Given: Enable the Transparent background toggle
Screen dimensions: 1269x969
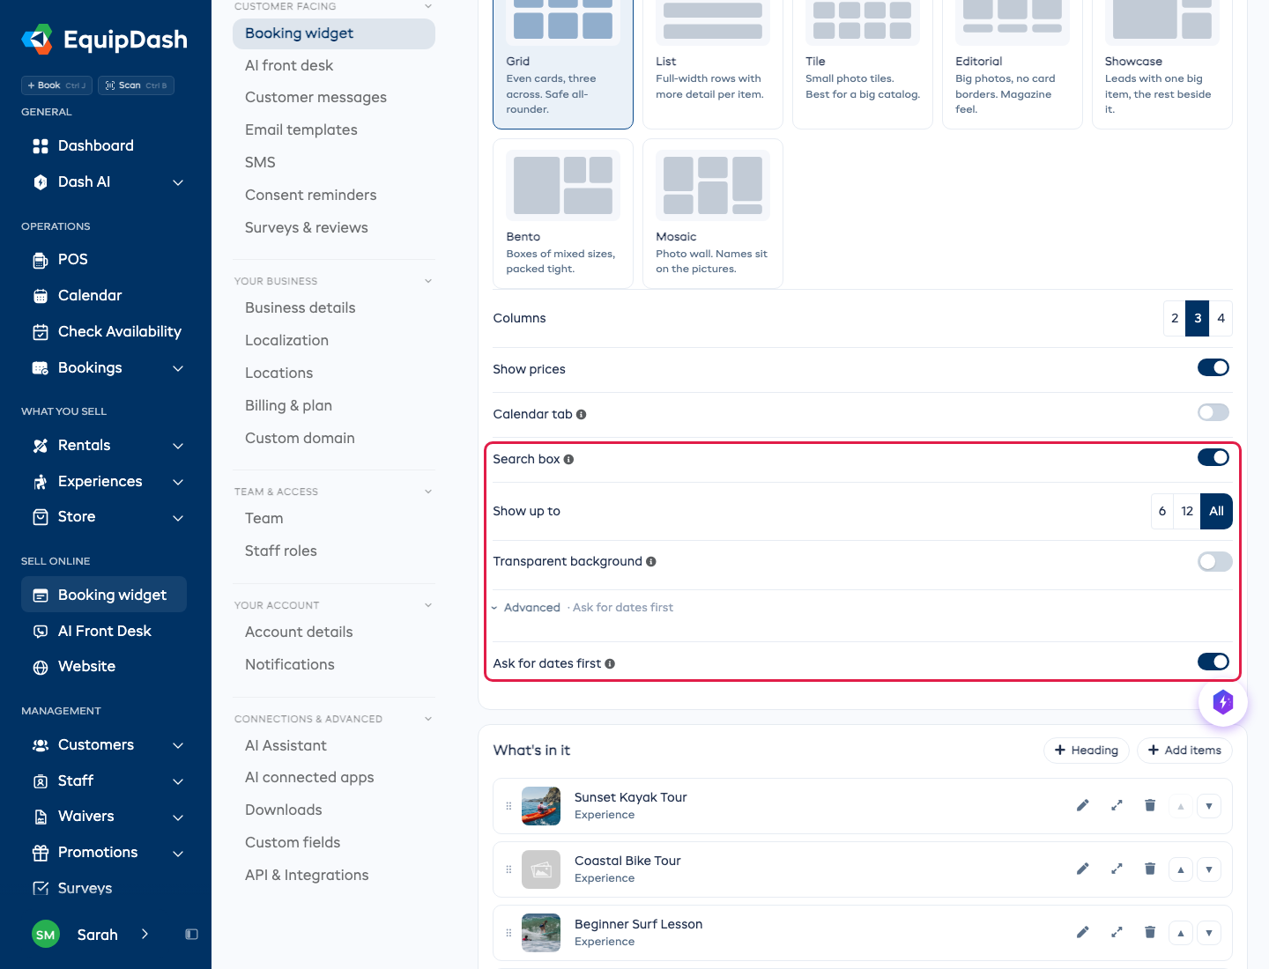Looking at the screenshot, I should (x=1214, y=561).
